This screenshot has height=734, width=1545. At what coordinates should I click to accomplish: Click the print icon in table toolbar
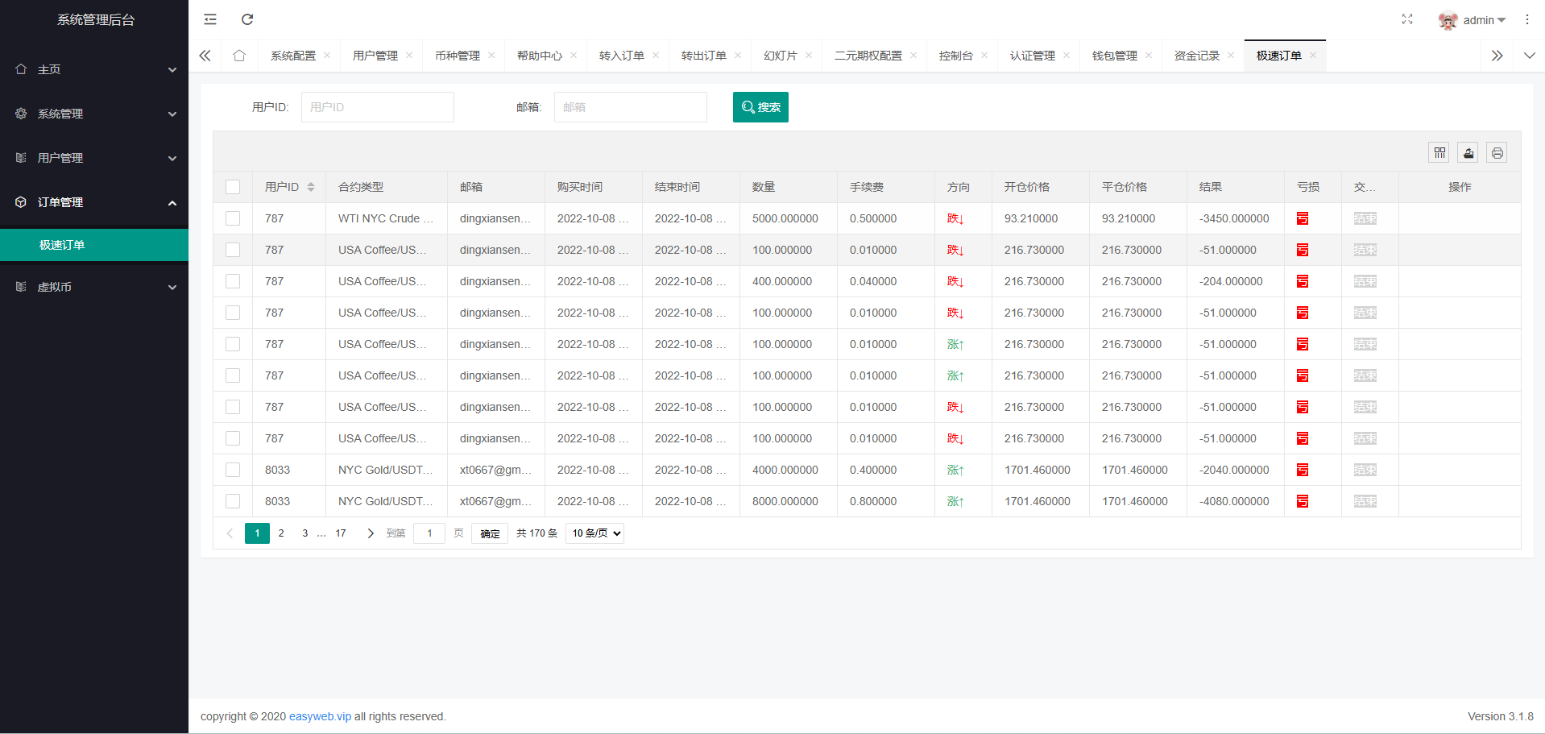click(1497, 153)
